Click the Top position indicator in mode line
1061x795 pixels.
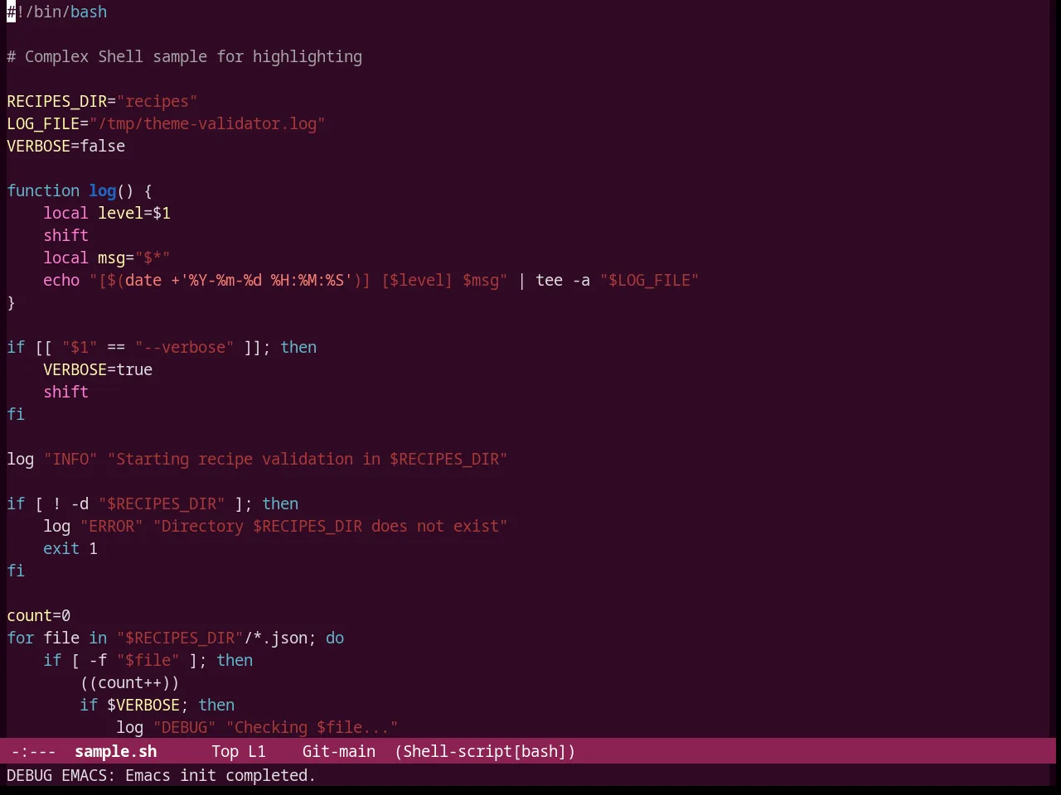pos(225,751)
